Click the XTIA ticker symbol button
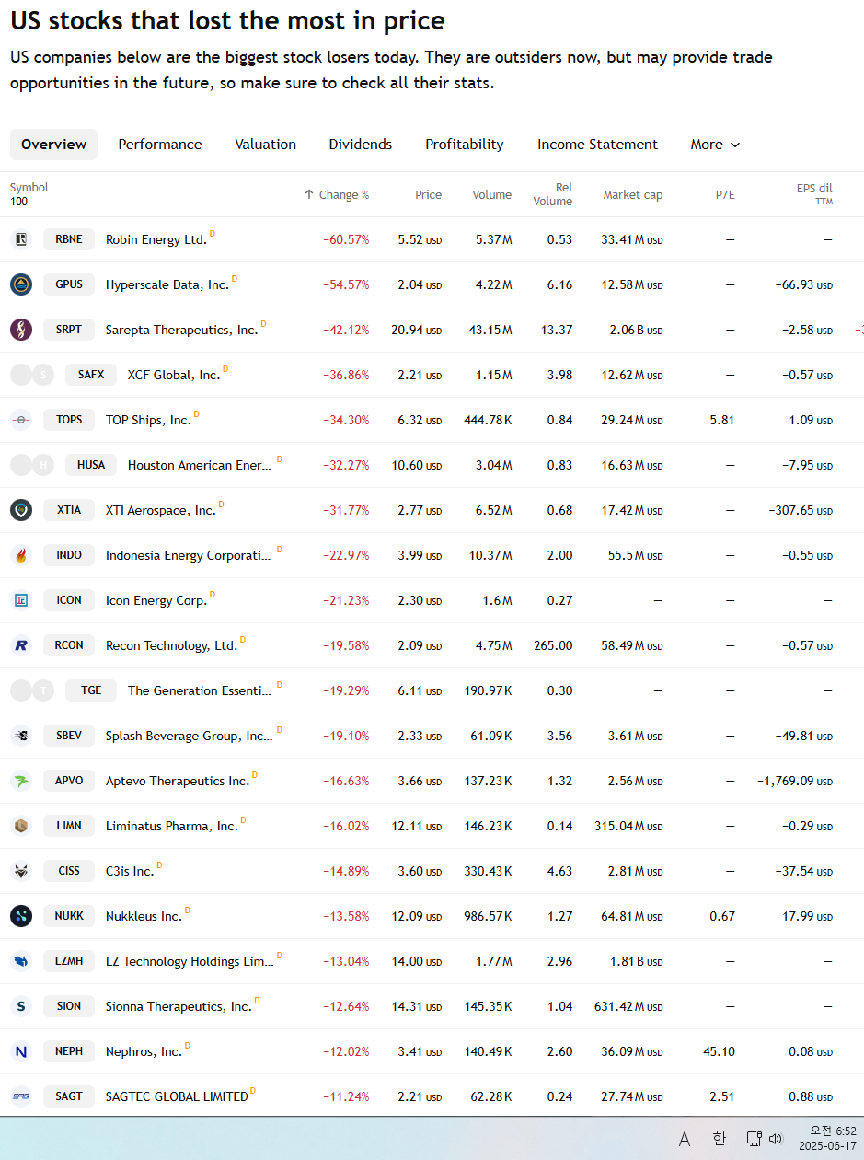Image resolution: width=864 pixels, height=1160 pixels. 69,510
